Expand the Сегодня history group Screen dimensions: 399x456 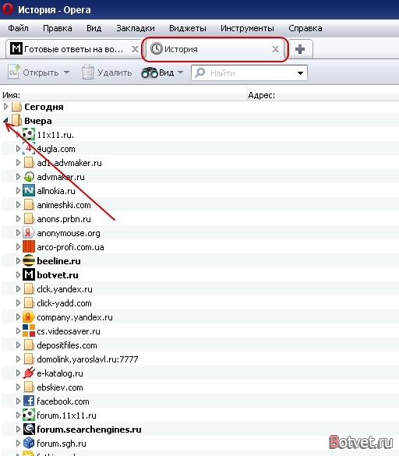(x=5, y=107)
